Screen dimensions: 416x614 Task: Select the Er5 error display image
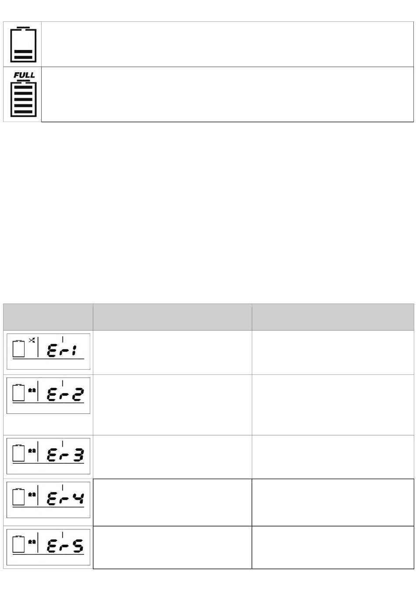point(48,547)
